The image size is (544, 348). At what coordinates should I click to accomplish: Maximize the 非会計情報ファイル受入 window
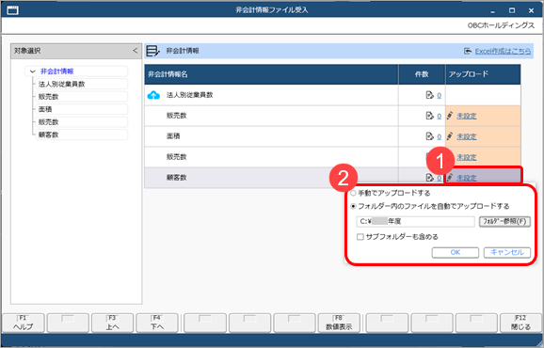pyautogui.click(x=512, y=10)
